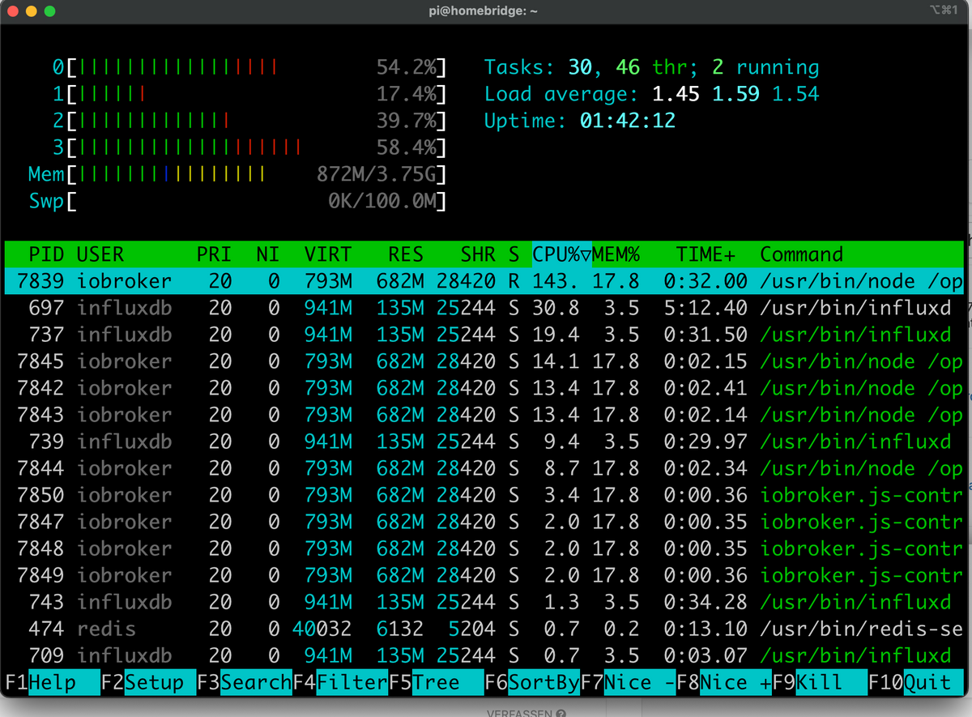
Task: Select the process row with PID 743
Action: pos(484,602)
